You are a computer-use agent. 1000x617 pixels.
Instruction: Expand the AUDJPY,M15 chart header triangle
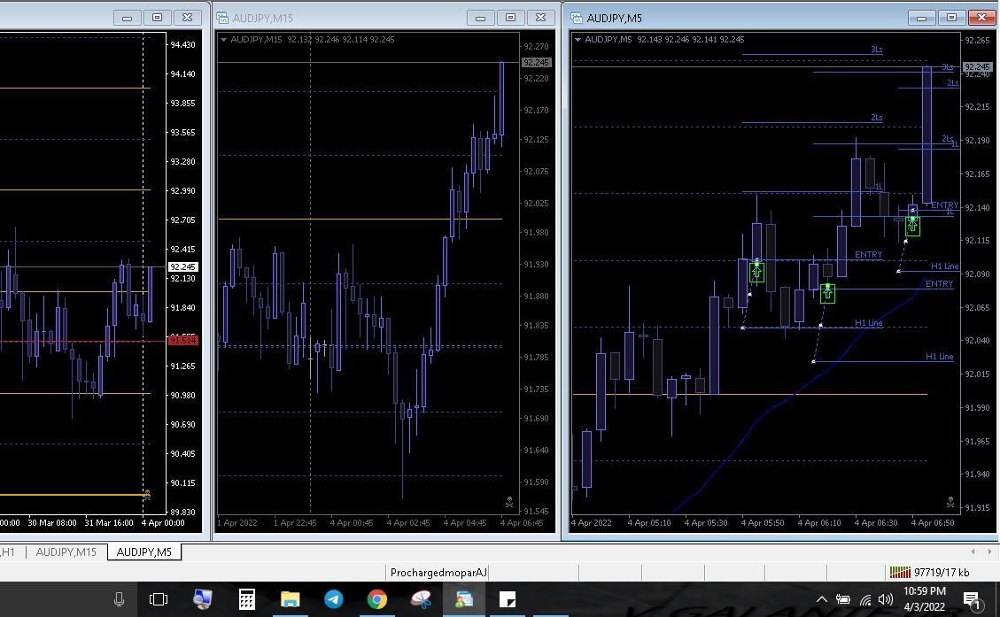(223, 40)
